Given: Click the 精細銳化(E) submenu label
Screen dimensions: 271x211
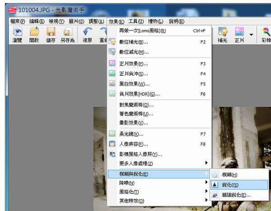Looking at the screenshot, I should (236, 195).
